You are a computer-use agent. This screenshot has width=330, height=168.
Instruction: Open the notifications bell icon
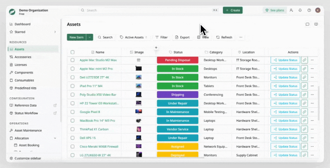pyautogui.click(x=300, y=10)
